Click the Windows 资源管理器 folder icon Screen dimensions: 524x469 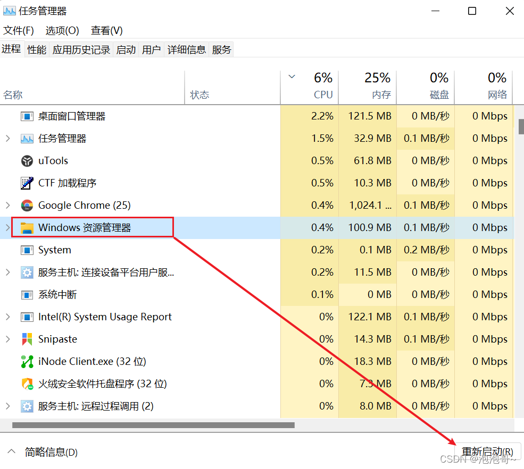coord(27,228)
